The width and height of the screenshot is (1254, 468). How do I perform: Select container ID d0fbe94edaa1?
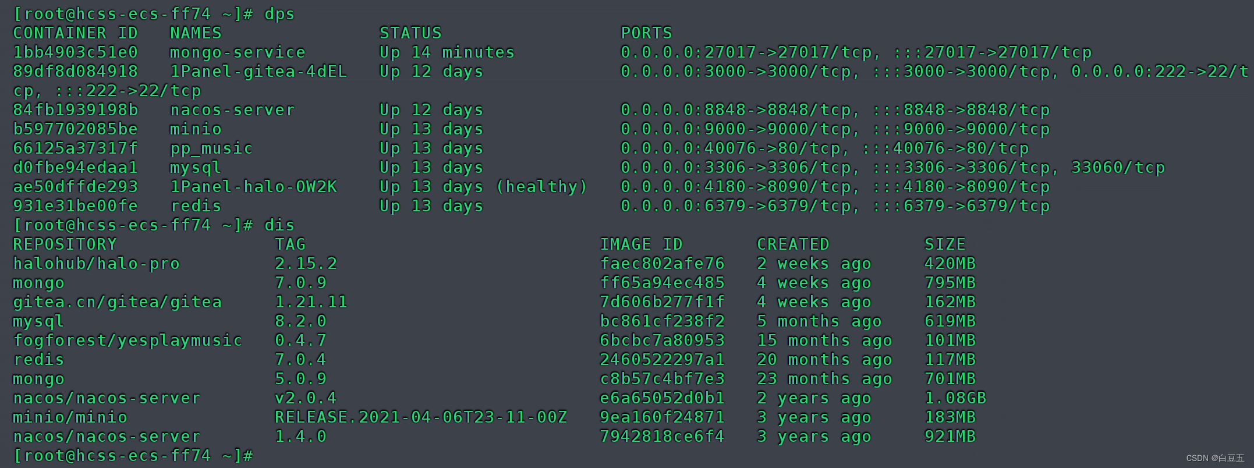76,168
